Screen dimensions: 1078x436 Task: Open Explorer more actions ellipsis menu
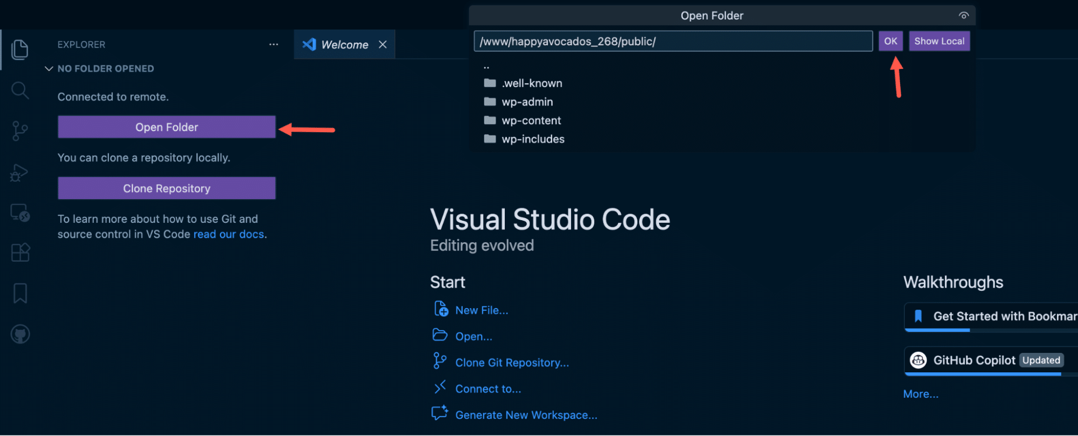(x=273, y=45)
